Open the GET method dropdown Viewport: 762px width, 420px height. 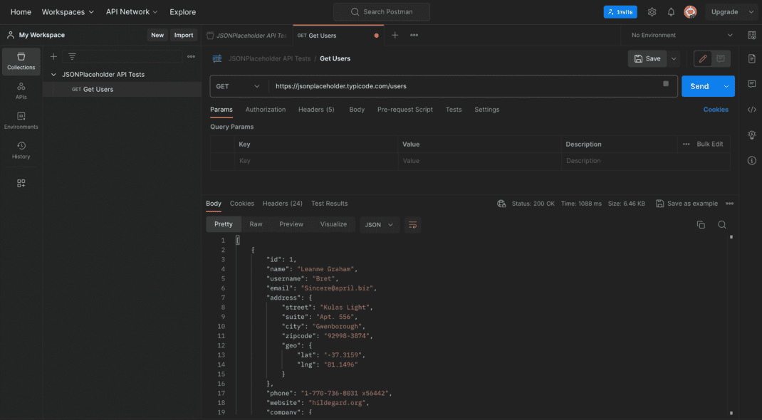coord(239,86)
